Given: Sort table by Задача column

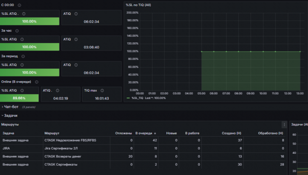Looking at the screenshot, I should point(8,133).
